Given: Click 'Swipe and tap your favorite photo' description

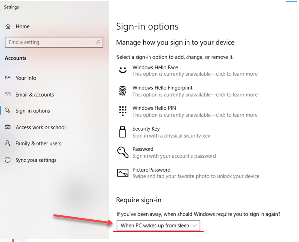Looking at the screenshot, I should (x=196, y=176).
